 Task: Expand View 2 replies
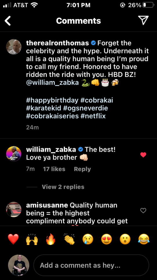coord(63,187)
